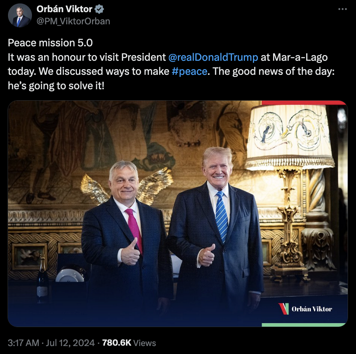Click the red stripe atop the photo
Image resolution: width=356 pixels, height=354 pixels.
pos(304,103)
